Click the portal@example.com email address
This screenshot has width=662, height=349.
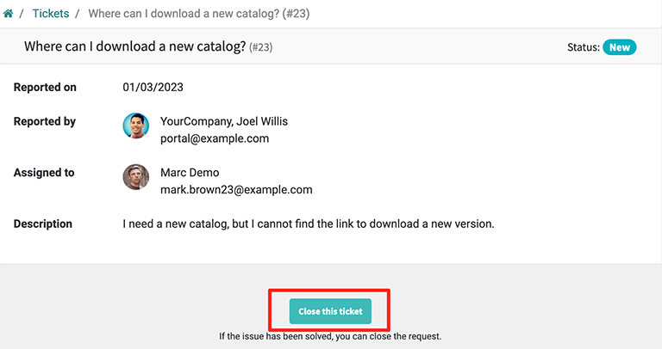click(215, 138)
